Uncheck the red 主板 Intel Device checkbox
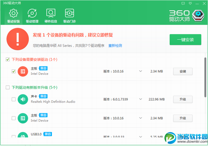The width and height of the screenshot is (208, 146). 14,71
